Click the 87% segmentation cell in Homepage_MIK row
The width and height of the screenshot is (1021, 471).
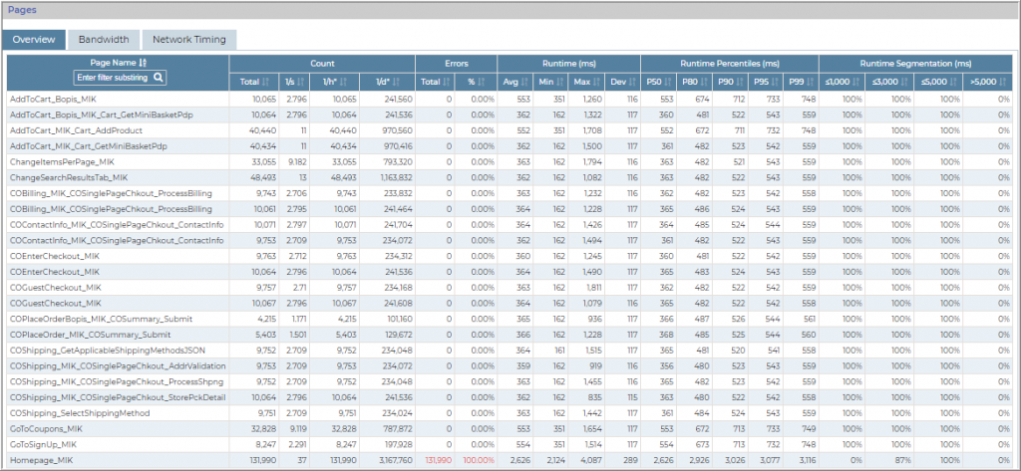point(903,460)
